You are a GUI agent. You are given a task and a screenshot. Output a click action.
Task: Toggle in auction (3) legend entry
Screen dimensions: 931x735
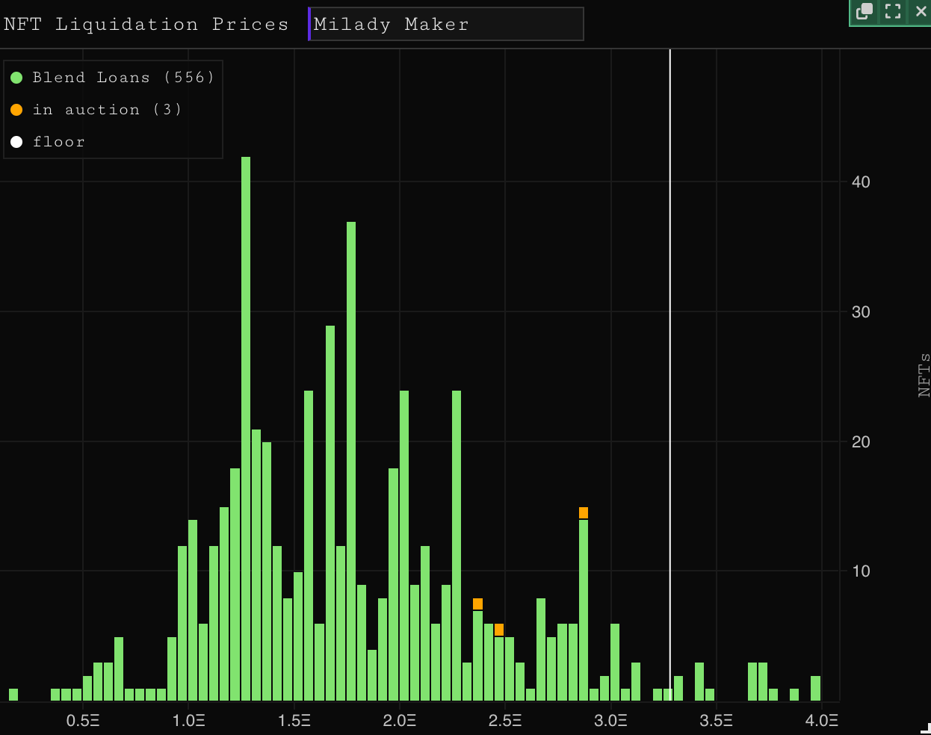96,110
